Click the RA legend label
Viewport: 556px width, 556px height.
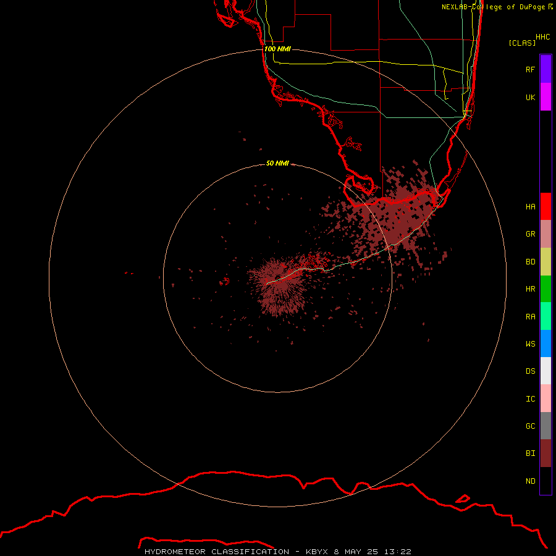(x=530, y=317)
